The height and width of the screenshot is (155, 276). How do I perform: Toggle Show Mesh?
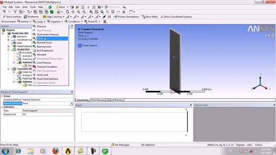(x=150, y=17)
